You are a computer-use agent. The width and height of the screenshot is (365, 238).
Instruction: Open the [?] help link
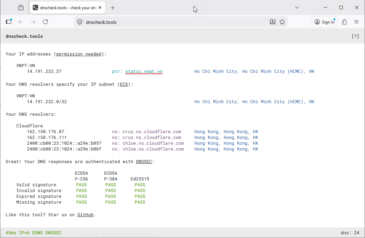point(355,36)
